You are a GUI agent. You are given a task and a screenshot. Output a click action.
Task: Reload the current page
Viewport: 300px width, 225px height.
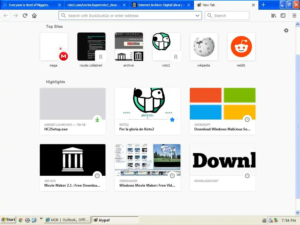click(25, 16)
